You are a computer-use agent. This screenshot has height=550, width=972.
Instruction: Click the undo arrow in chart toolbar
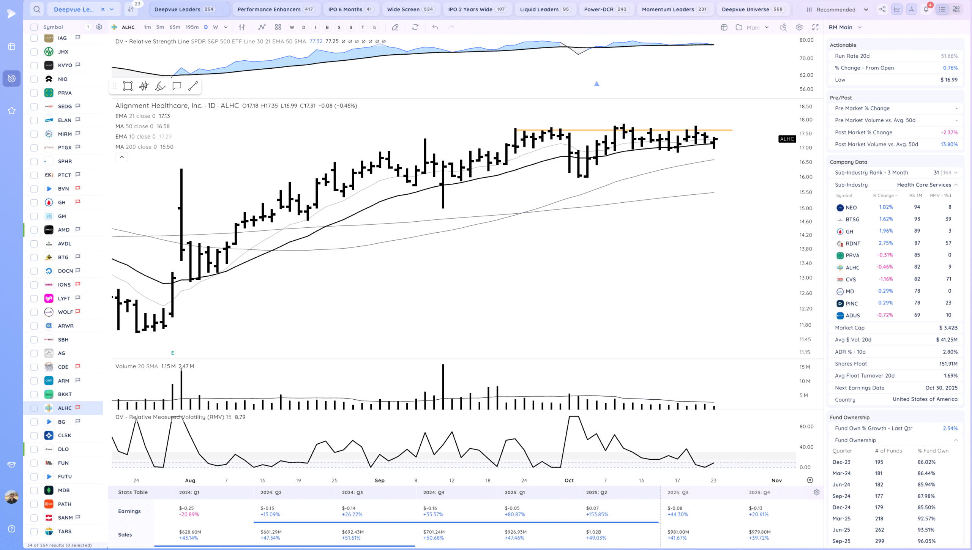coord(435,27)
